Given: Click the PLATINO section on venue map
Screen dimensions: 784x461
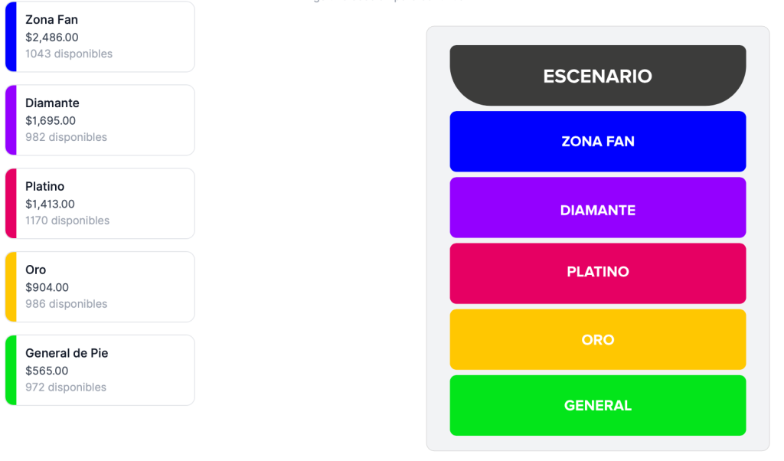Looking at the screenshot, I should pyautogui.click(x=597, y=273).
